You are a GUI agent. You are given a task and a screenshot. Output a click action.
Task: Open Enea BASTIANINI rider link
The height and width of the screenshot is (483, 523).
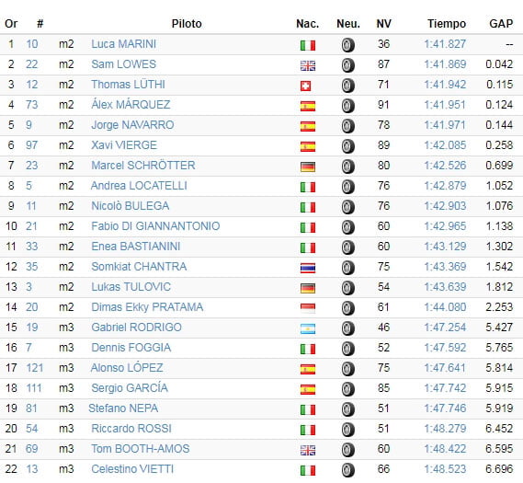click(x=136, y=247)
